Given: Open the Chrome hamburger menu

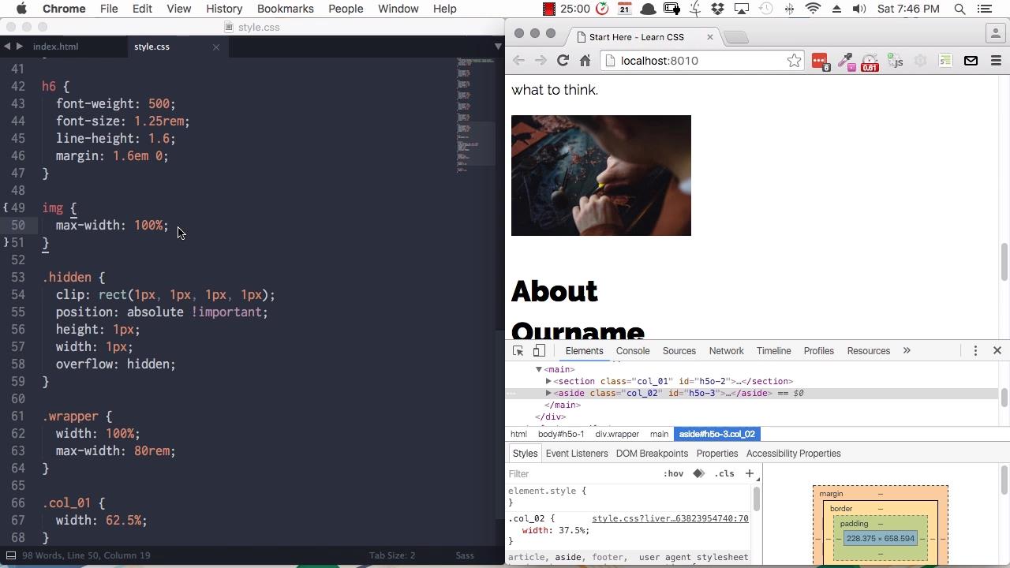Looking at the screenshot, I should coord(996,61).
